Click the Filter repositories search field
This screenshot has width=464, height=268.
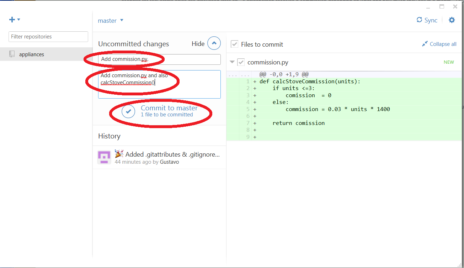click(x=48, y=37)
